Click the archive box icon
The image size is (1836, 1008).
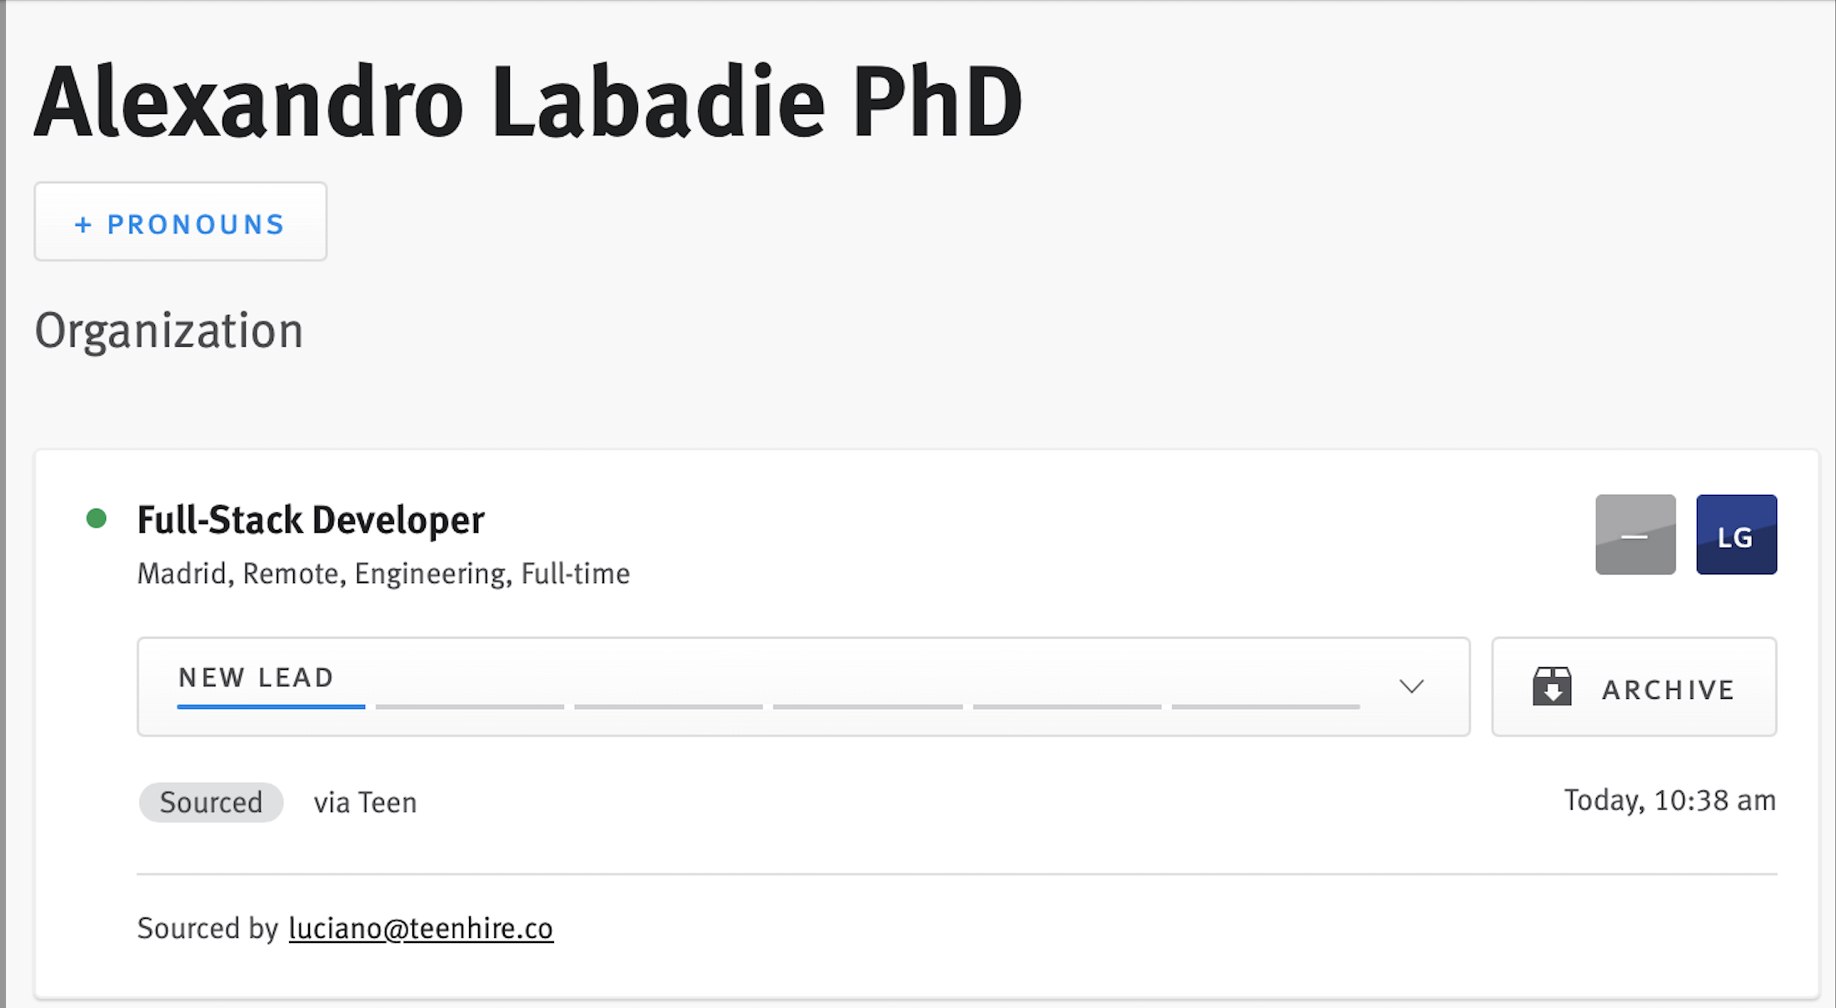pyautogui.click(x=1552, y=686)
